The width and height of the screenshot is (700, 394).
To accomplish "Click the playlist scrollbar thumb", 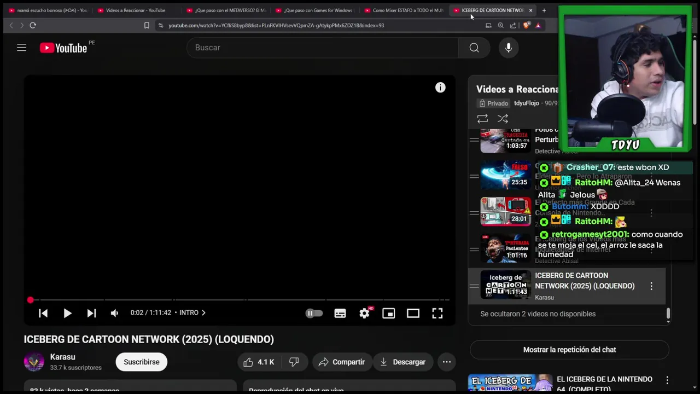I will (x=668, y=314).
